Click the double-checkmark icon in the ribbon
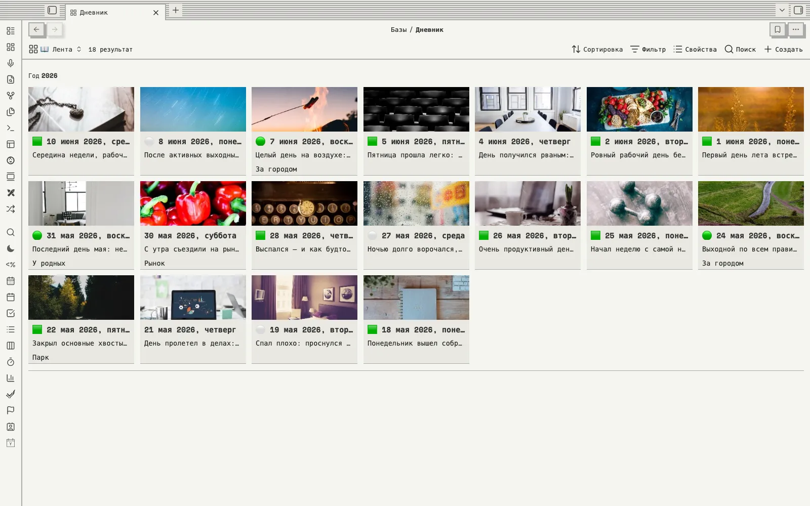This screenshot has width=810, height=506. (x=11, y=394)
